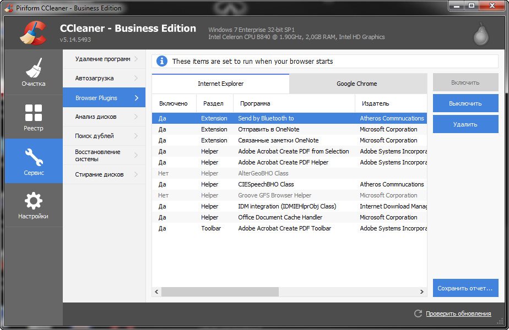Click the Удалить delete button
The image size is (509, 330).
coord(465,124)
